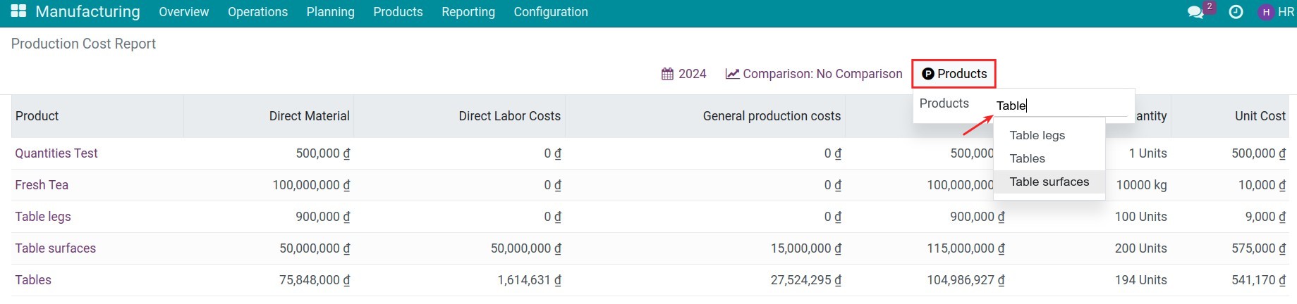Click the Products filter P icon

[928, 74]
